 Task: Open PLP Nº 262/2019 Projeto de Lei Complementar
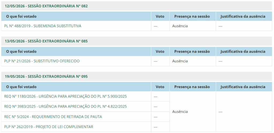pyautogui.click(x=49, y=127)
